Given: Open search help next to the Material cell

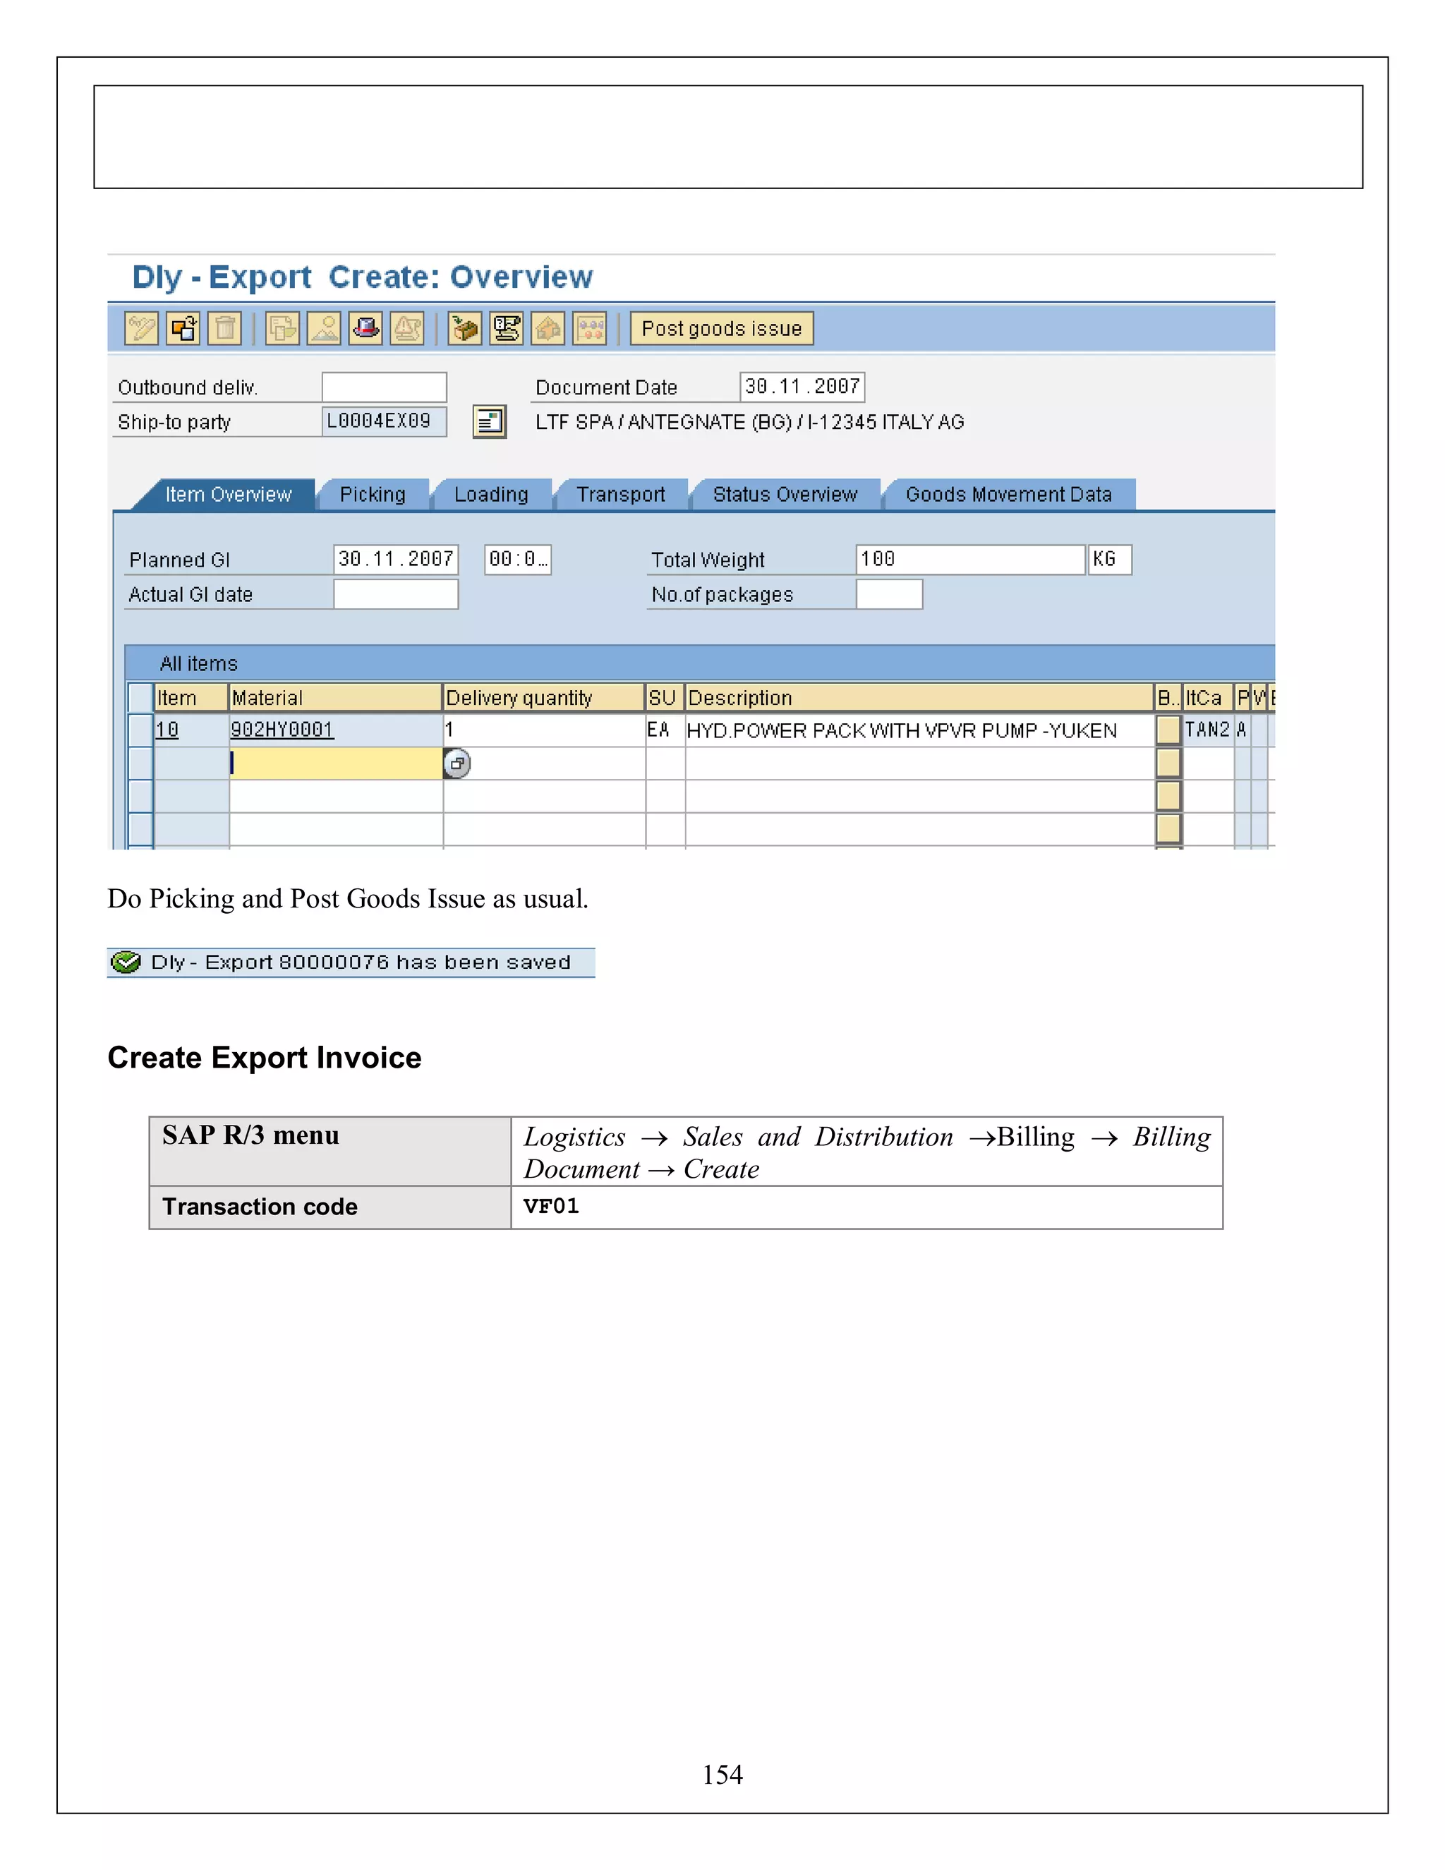Looking at the screenshot, I should tap(457, 764).
